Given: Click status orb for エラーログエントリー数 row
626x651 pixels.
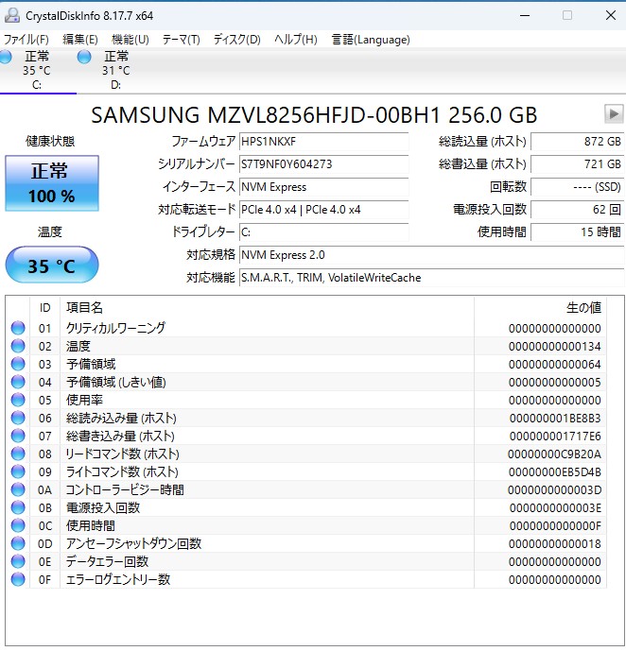Looking at the screenshot, I should point(18,579).
